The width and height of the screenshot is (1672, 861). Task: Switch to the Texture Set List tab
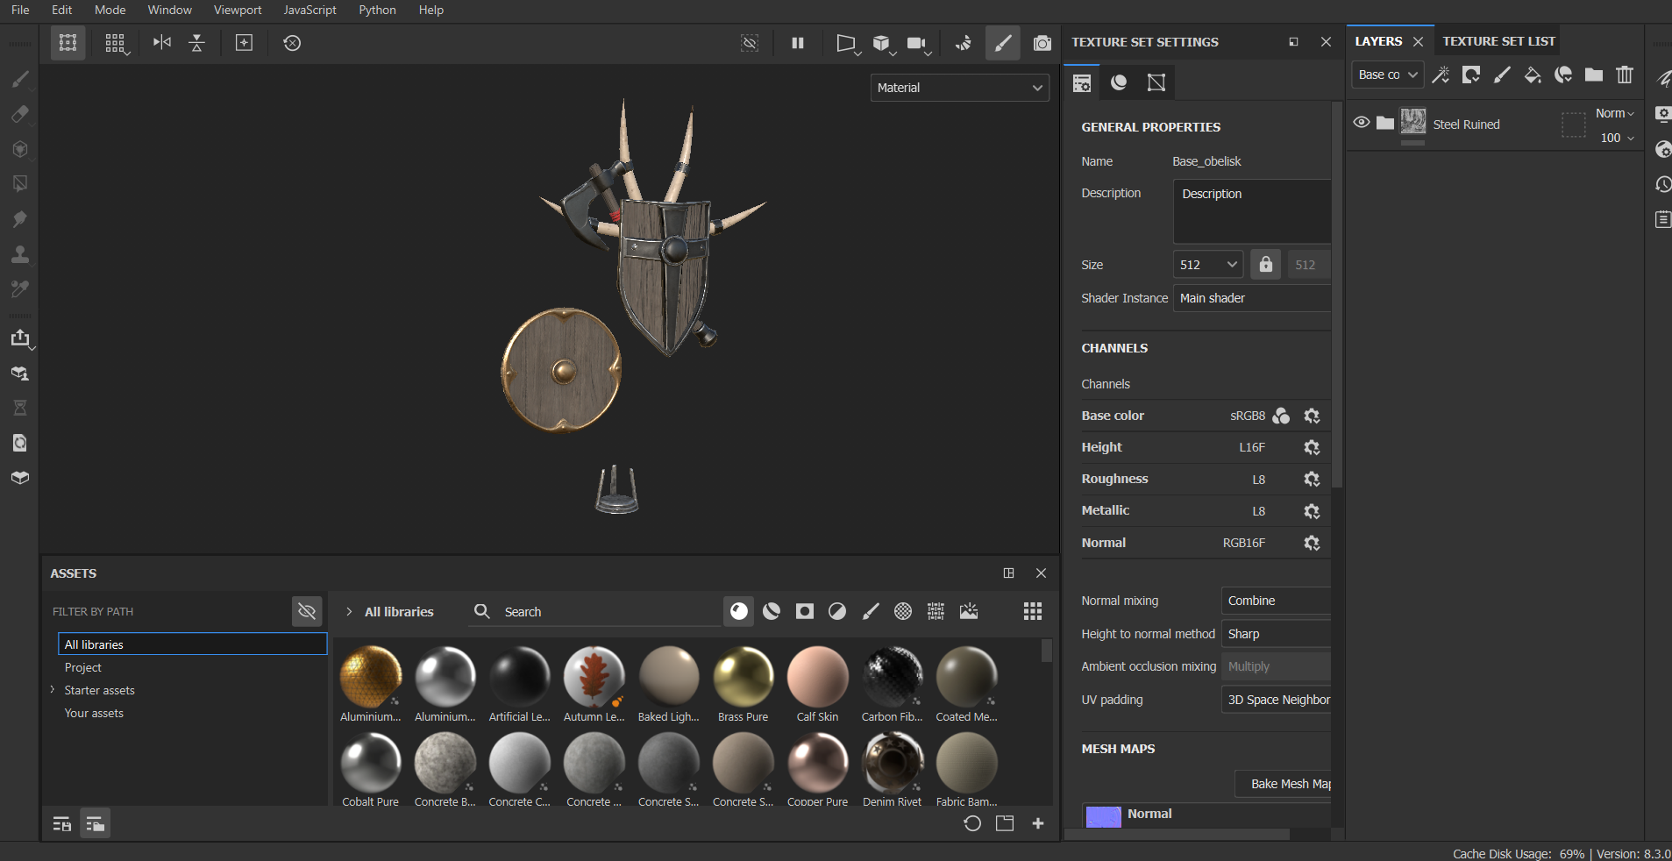coord(1498,41)
